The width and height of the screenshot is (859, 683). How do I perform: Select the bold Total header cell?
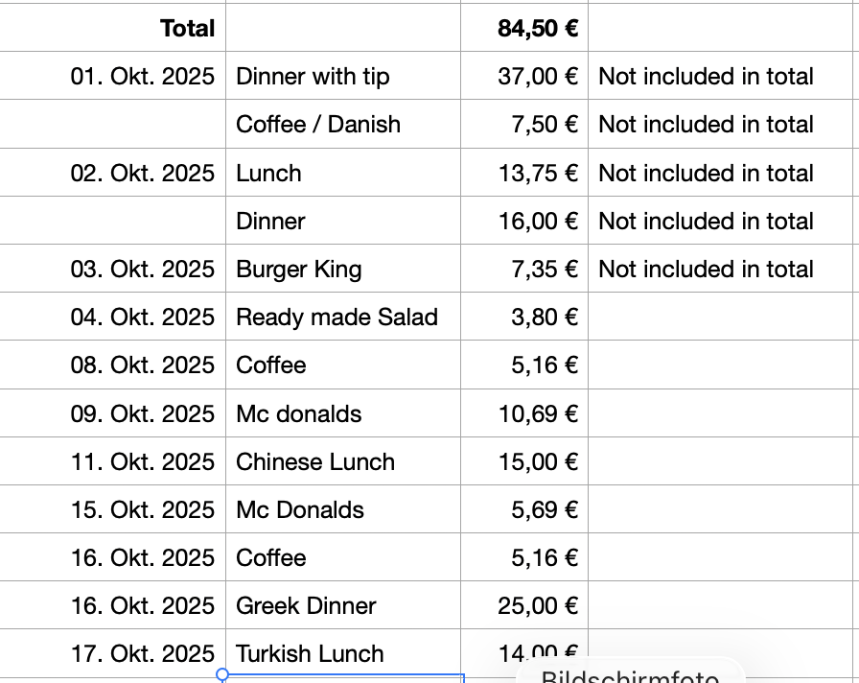(187, 28)
